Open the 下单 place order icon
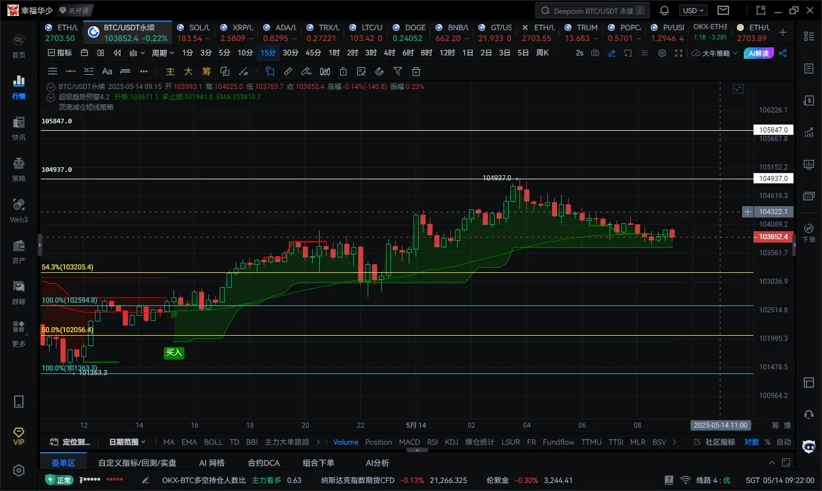The height and width of the screenshot is (491, 822). click(809, 233)
